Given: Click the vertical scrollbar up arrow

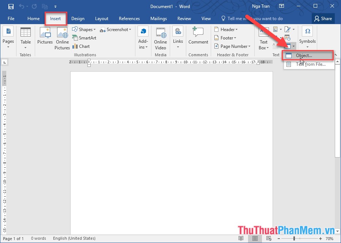Looking at the screenshot, I should [x=337, y=62].
